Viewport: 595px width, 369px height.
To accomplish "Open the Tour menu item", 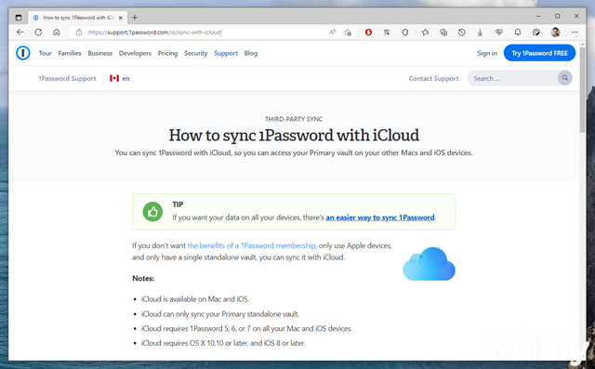I will point(45,53).
